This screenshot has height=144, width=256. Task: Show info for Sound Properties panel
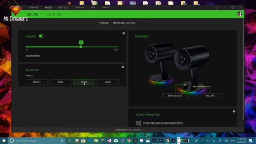click(234, 111)
